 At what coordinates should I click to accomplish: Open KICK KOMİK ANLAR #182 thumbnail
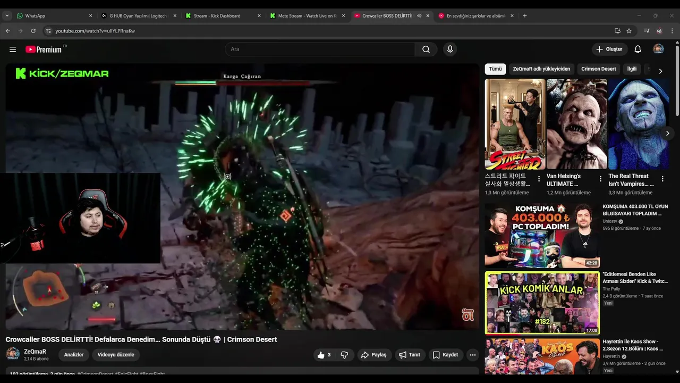click(542, 303)
